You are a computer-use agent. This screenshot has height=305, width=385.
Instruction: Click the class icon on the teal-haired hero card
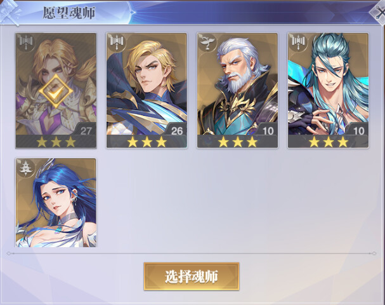pyautogui.click(x=299, y=43)
